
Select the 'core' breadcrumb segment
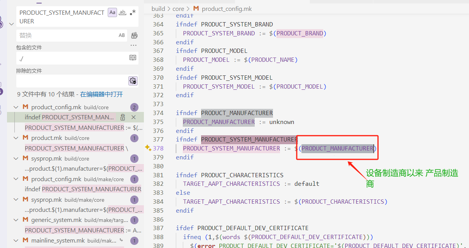click(178, 9)
